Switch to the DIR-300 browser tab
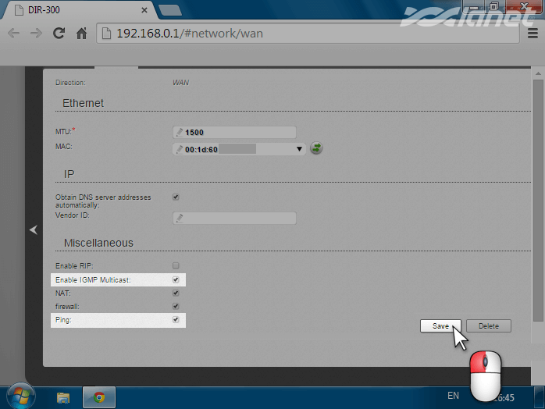This screenshot has height=409, width=545. point(74,10)
